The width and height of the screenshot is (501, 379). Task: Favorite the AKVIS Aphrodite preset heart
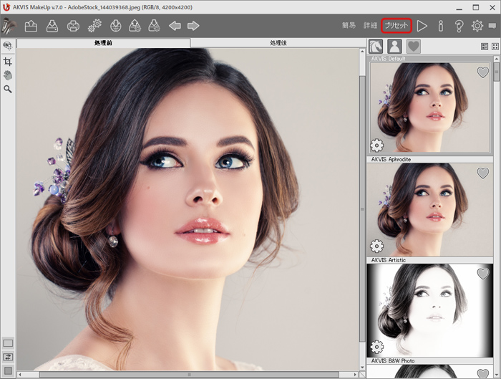pyautogui.click(x=483, y=173)
